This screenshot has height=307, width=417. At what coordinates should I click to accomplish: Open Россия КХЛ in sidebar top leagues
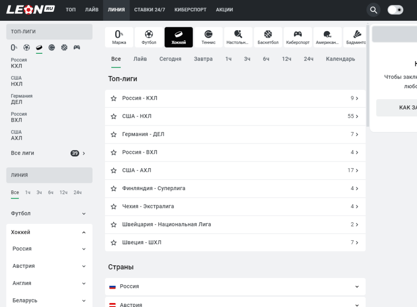(19, 63)
